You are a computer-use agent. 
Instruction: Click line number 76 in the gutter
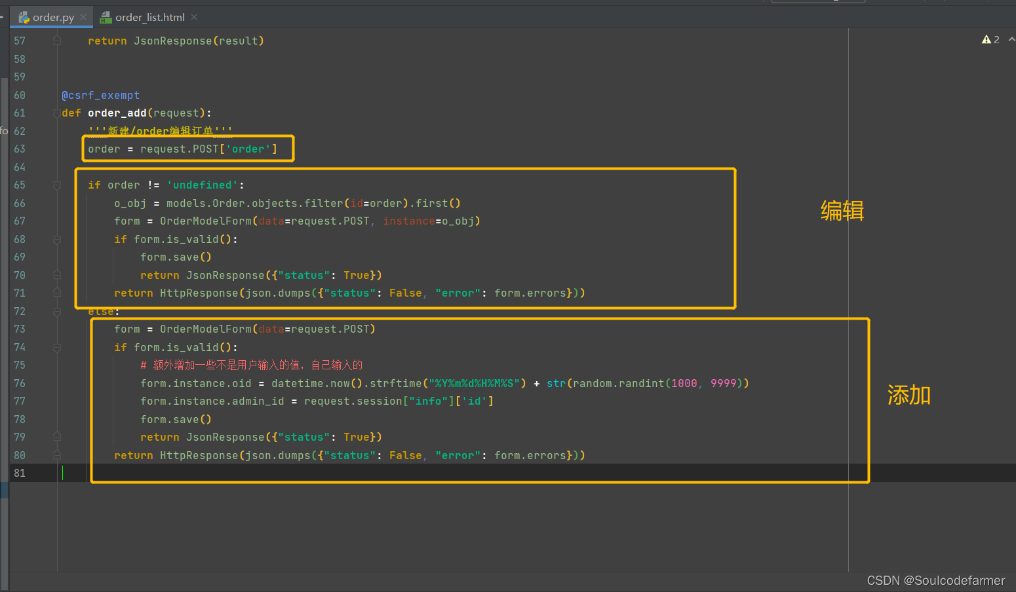click(x=20, y=384)
